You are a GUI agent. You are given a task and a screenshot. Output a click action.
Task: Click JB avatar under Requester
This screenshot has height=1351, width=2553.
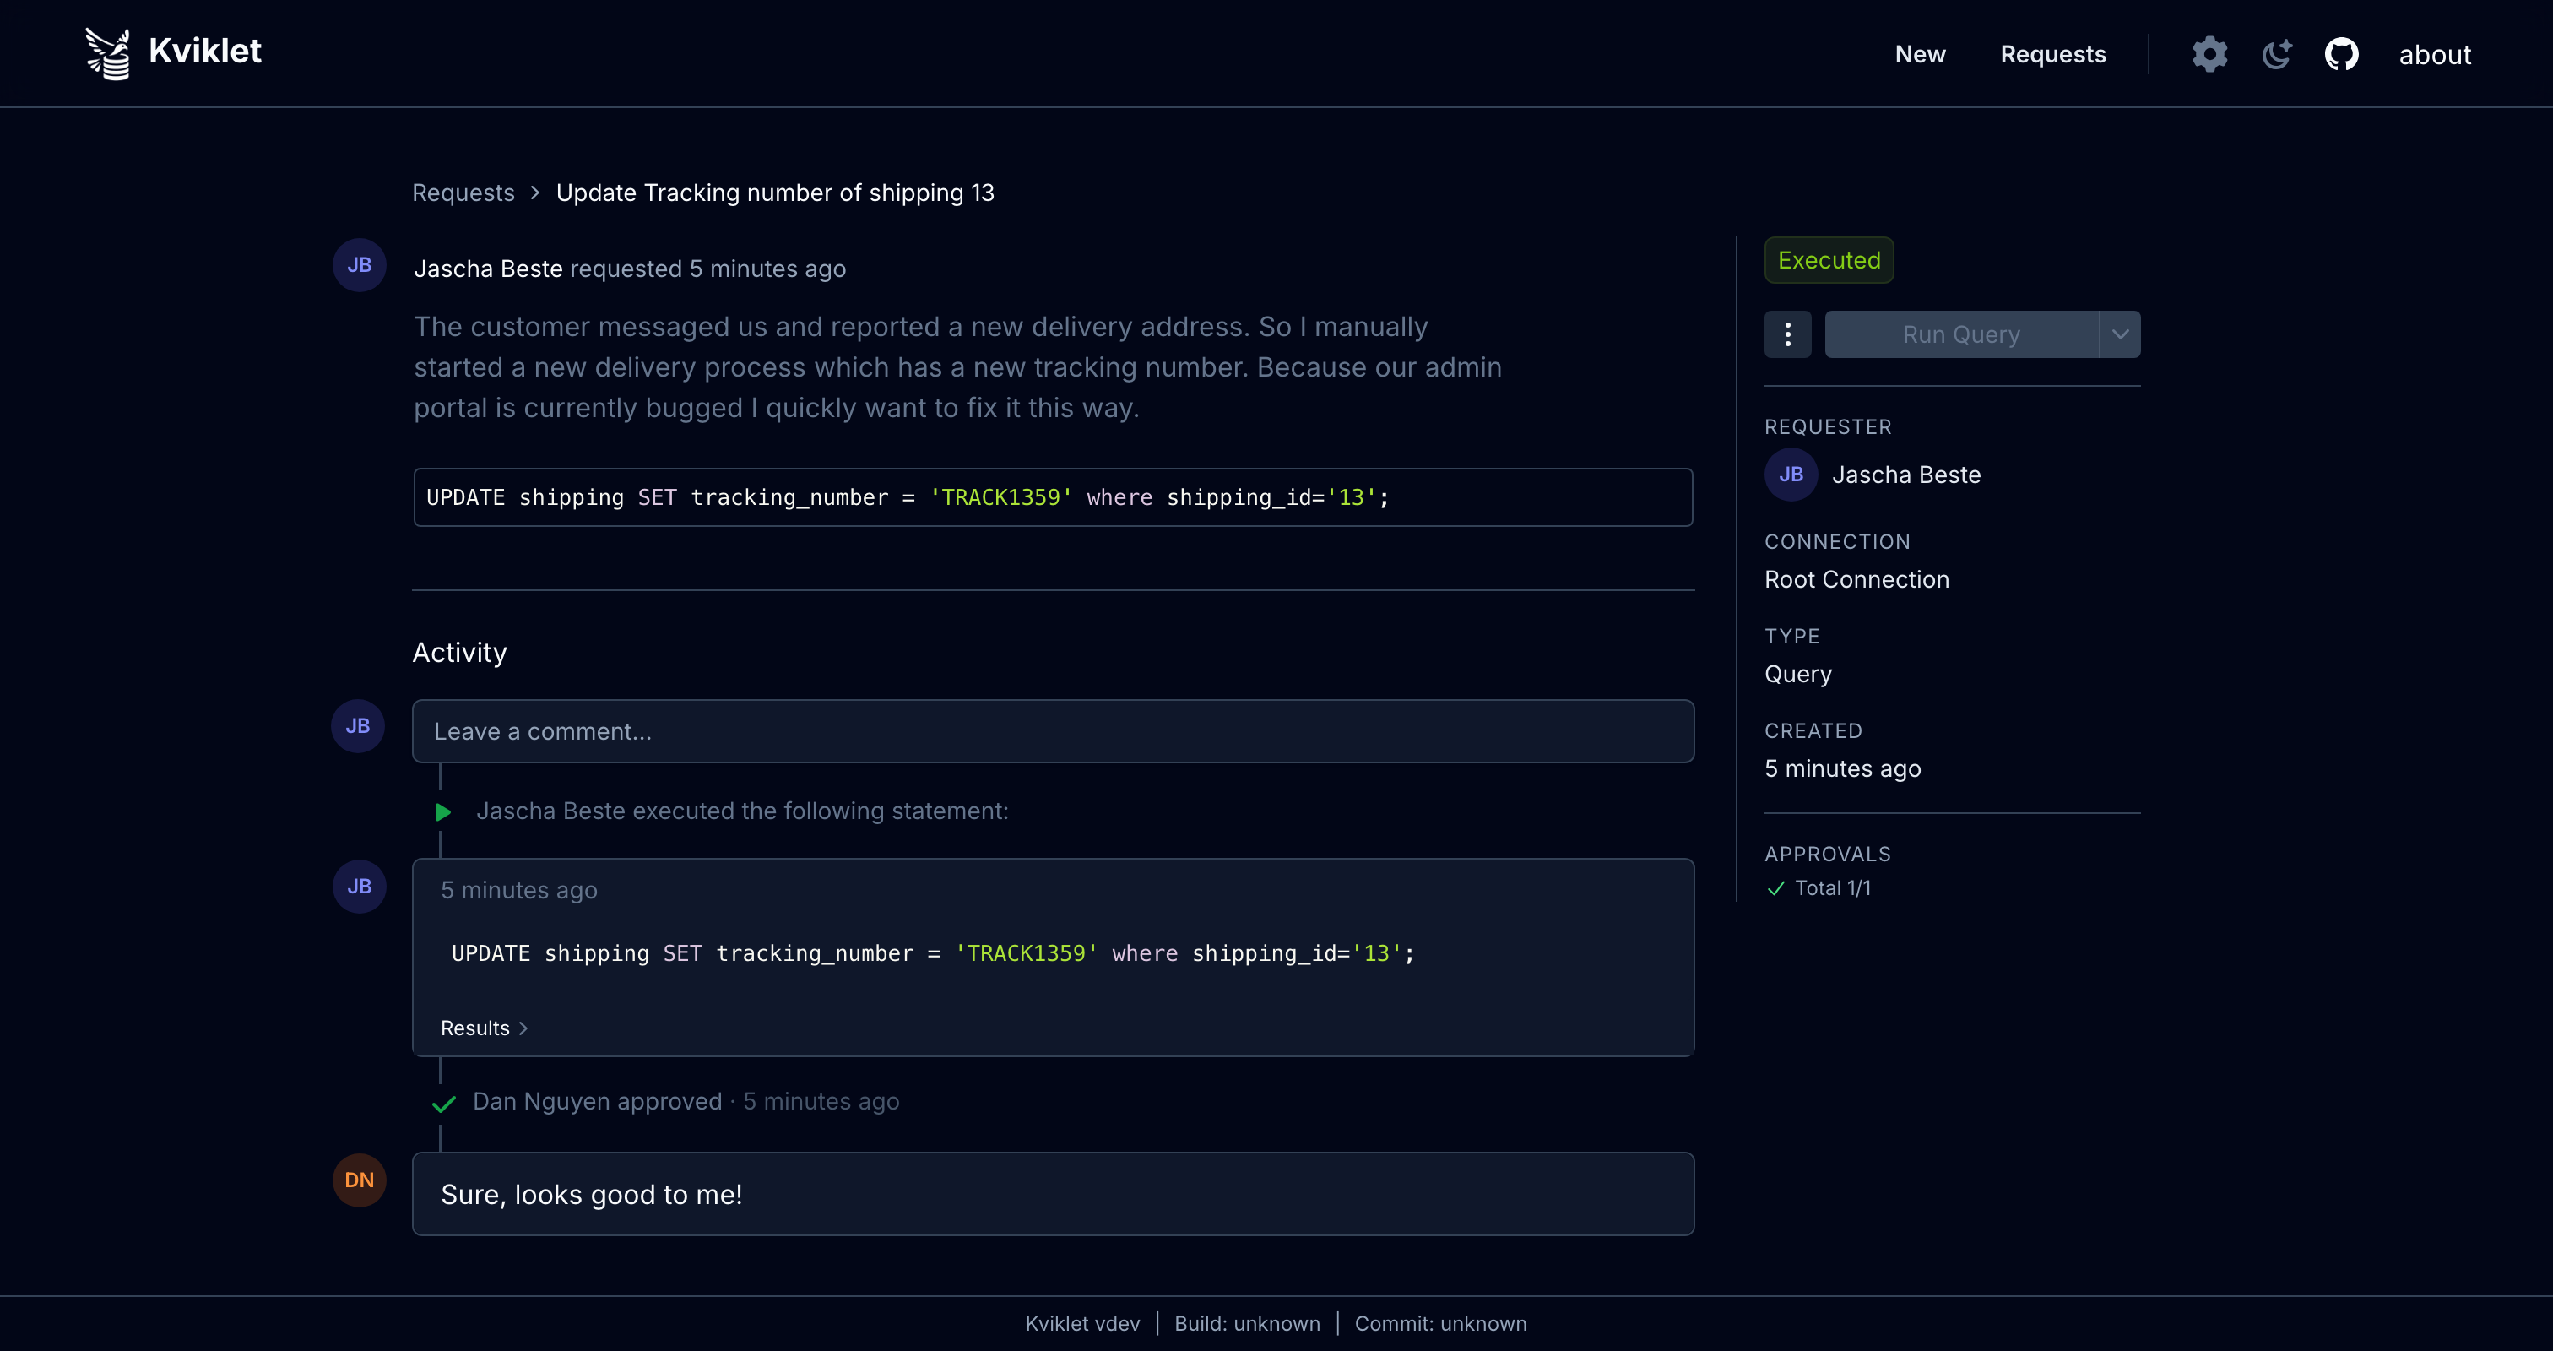coord(1791,474)
